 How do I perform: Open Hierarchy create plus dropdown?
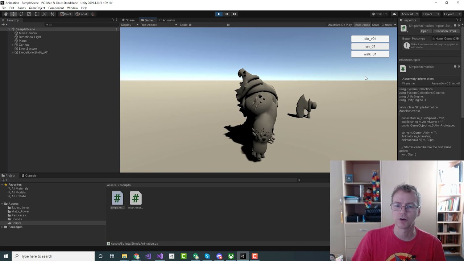(x=4, y=25)
